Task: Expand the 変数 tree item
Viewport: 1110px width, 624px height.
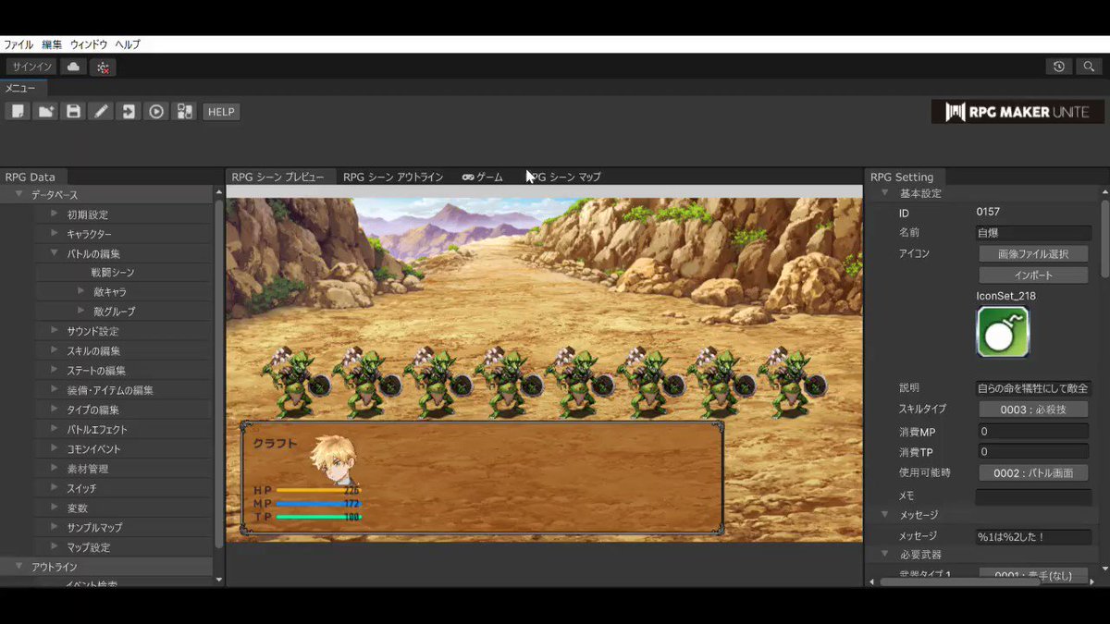Action: click(x=55, y=508)
